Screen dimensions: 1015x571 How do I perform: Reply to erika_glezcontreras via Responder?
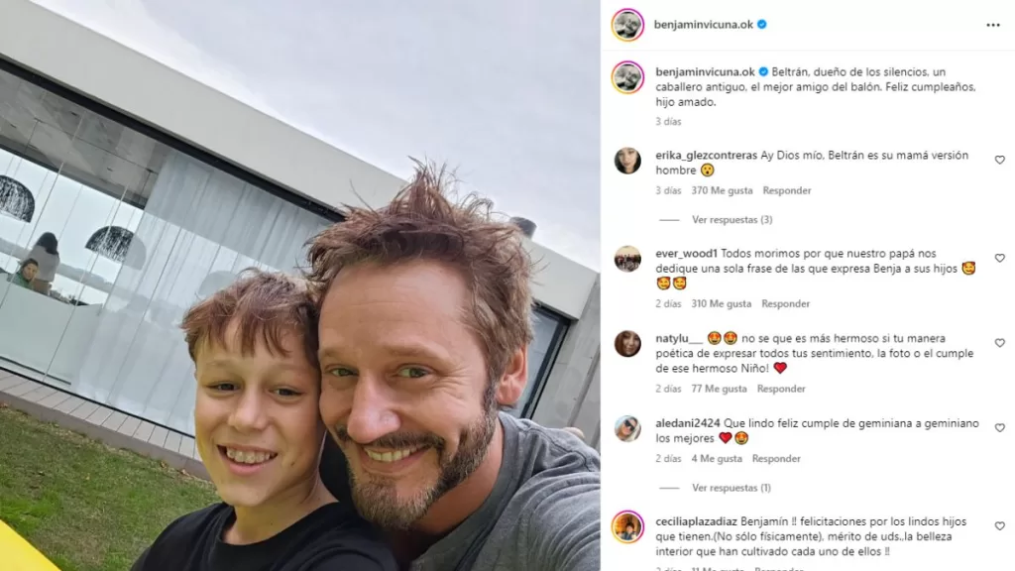pyautogui.click(x=786, y=191)
